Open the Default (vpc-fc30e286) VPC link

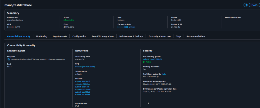pos(85,67)
